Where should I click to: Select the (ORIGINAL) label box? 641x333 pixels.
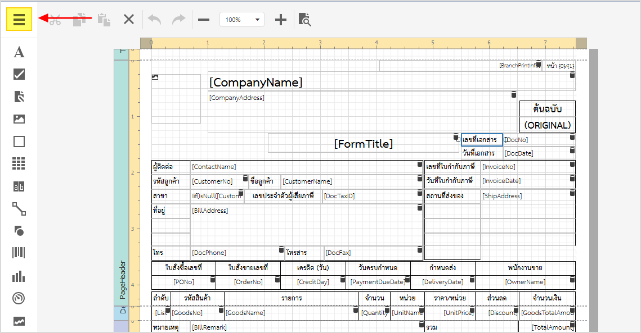click(x=547, y=125)
